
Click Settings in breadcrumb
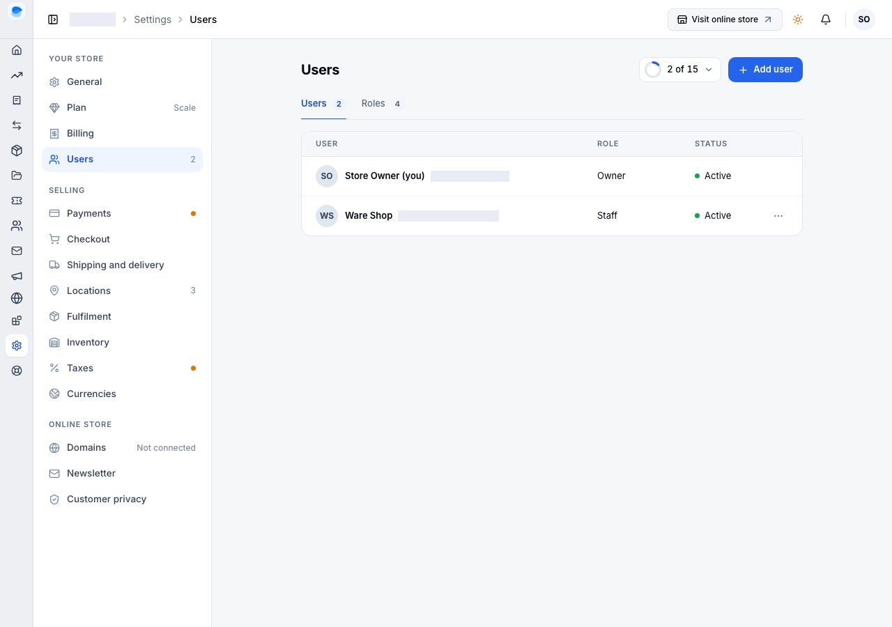(x=153, y=20)
